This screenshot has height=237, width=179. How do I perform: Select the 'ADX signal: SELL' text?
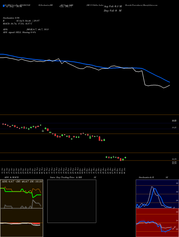pyautogui.click(x=12, y=32)
